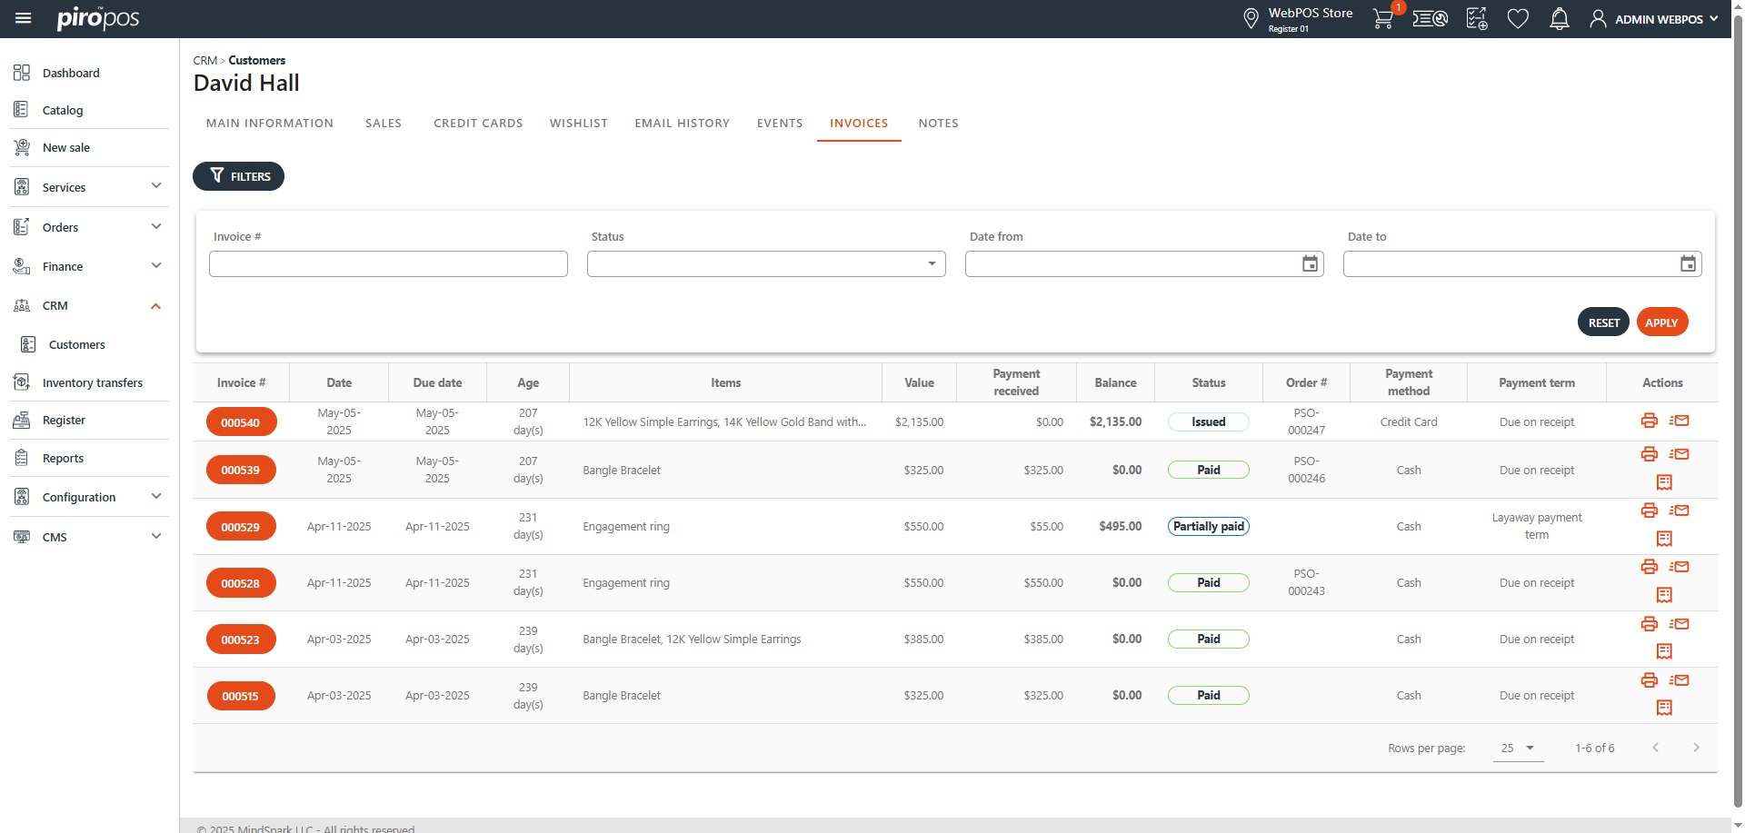Open the shopping cart icon in header
This screenshot has width=1745, height=833.
tap(1382, 19)
